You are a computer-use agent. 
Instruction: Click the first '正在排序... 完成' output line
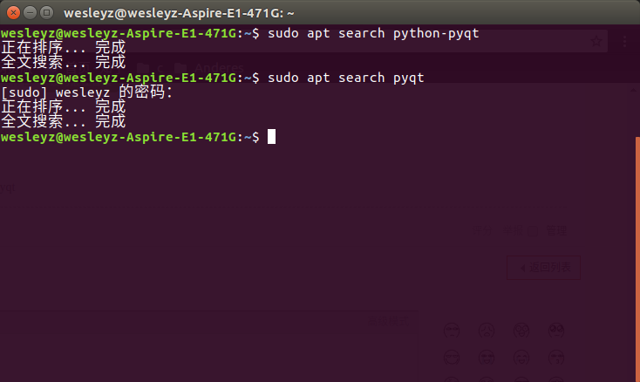64,48
